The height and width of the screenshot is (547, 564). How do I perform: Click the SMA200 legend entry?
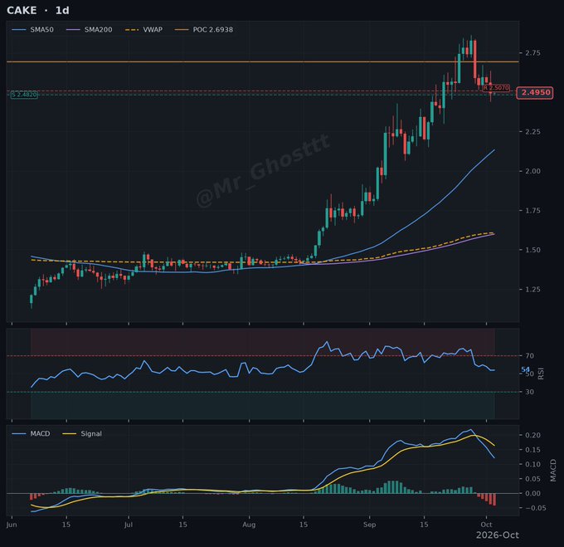click(90, 30)
